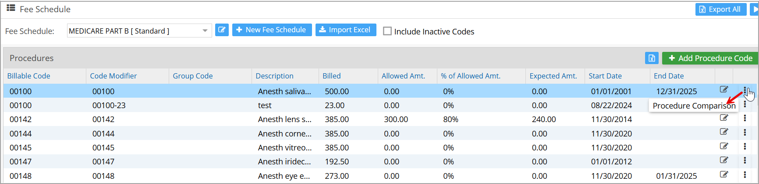
Task: Click New Fee Schedule button
Action: click(272, 30)
